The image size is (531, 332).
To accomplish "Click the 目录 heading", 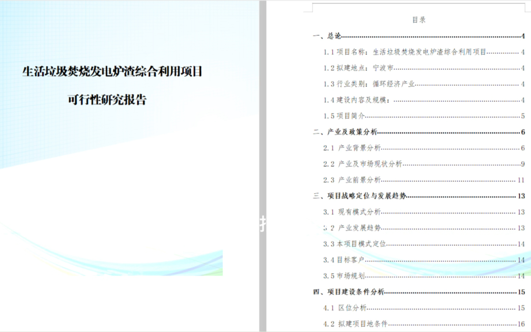I will [419, 20].
